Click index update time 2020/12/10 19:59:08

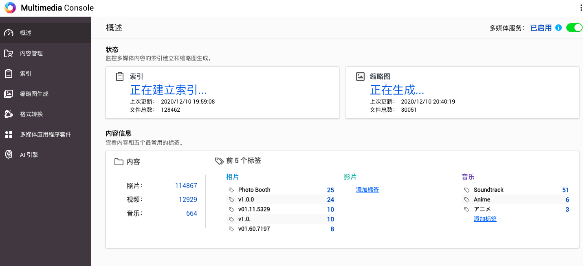[188, 102]
